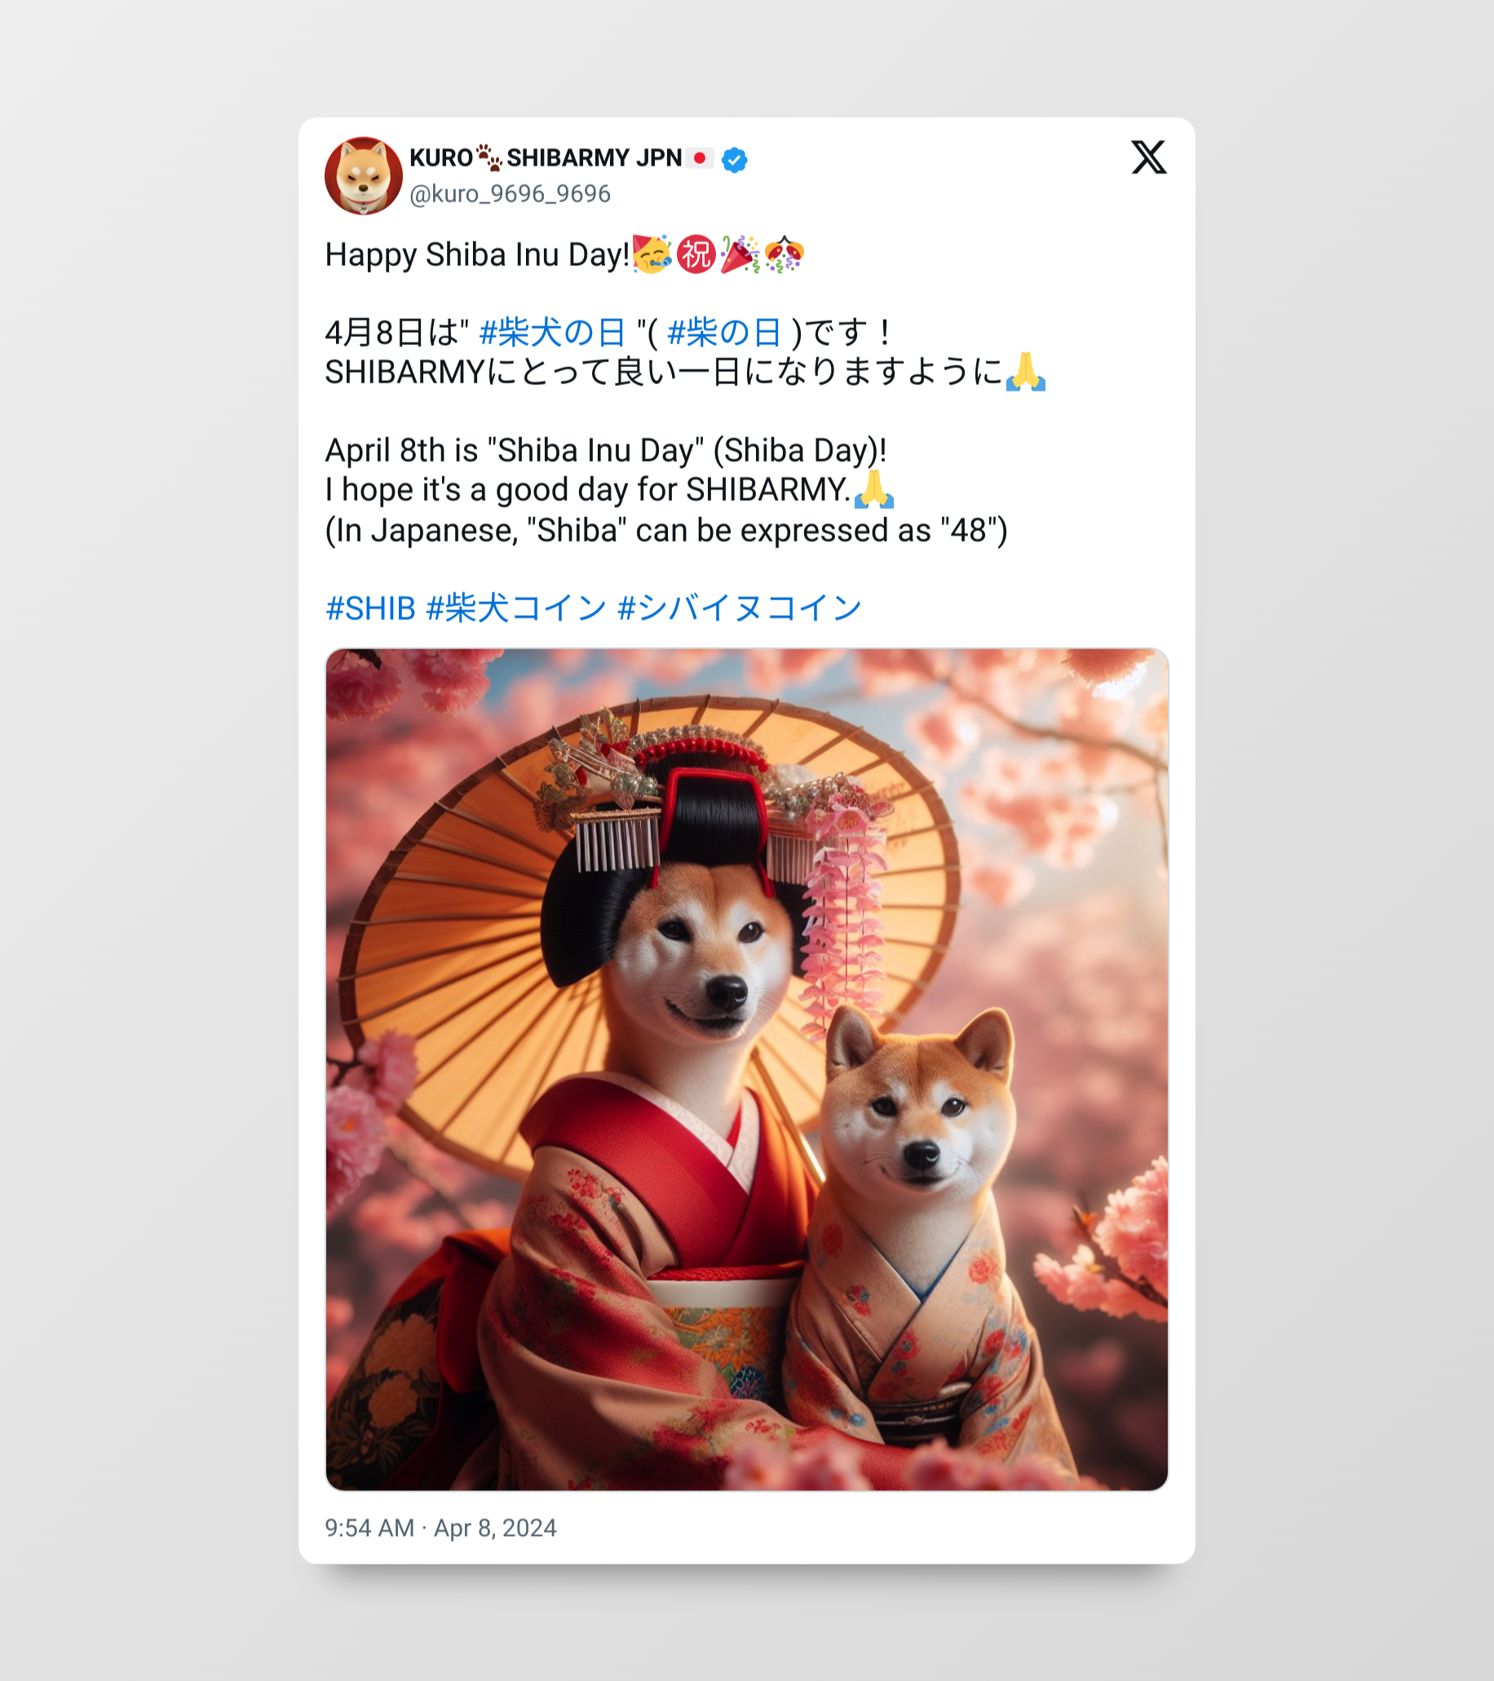Open the #柴の日 hashtag
Viewport: 1494px width, 1681px height.
724,333
